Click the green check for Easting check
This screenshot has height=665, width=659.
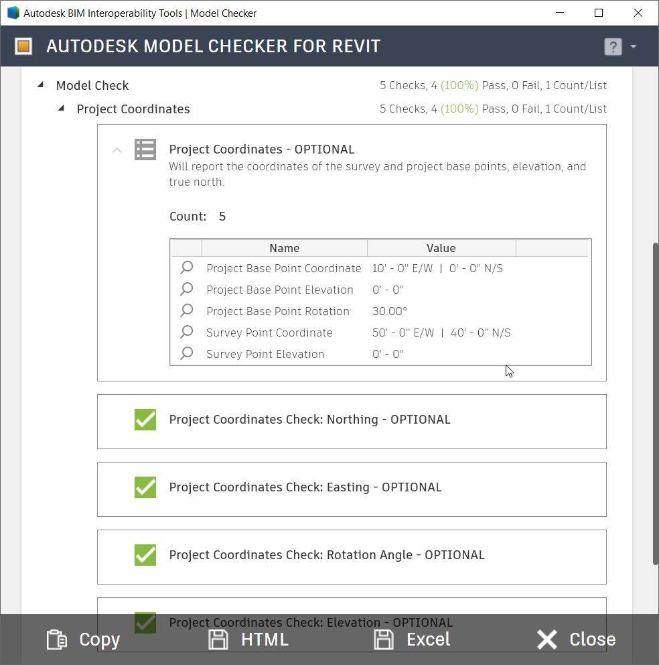pyautogui.click(x=145, y=487)
